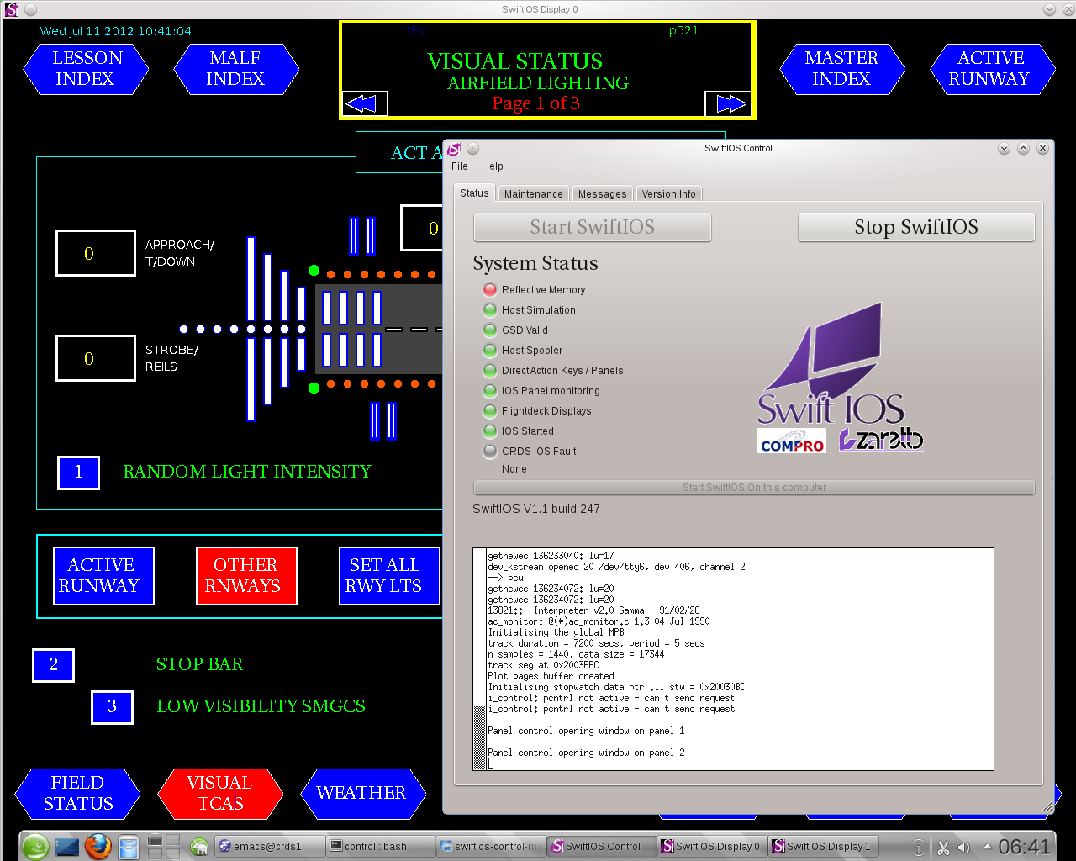Click the blue Active Runway lighting button

103,576
